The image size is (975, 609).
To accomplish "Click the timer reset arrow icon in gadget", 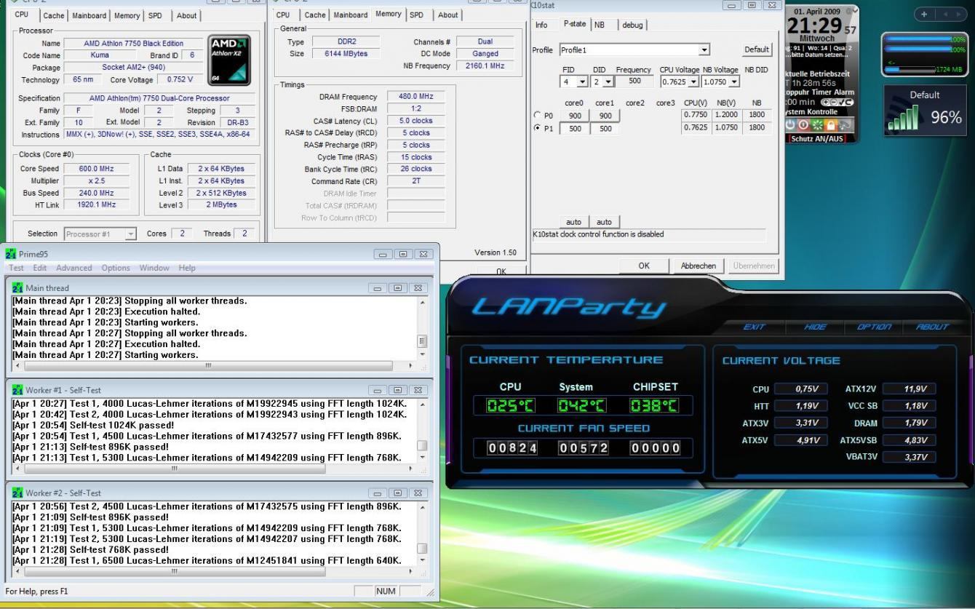I will point(849,103).
